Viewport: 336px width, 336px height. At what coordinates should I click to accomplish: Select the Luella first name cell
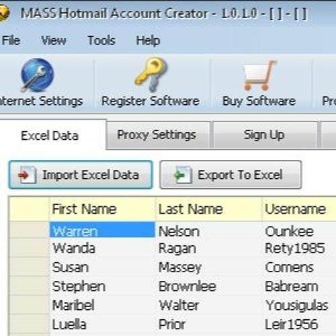tap(102, 324)
